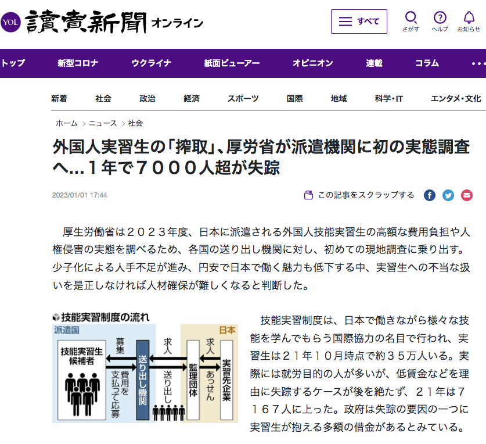Switch to 政治 category tab
Viewport: 486px width, 444px height.
[147, 99]
